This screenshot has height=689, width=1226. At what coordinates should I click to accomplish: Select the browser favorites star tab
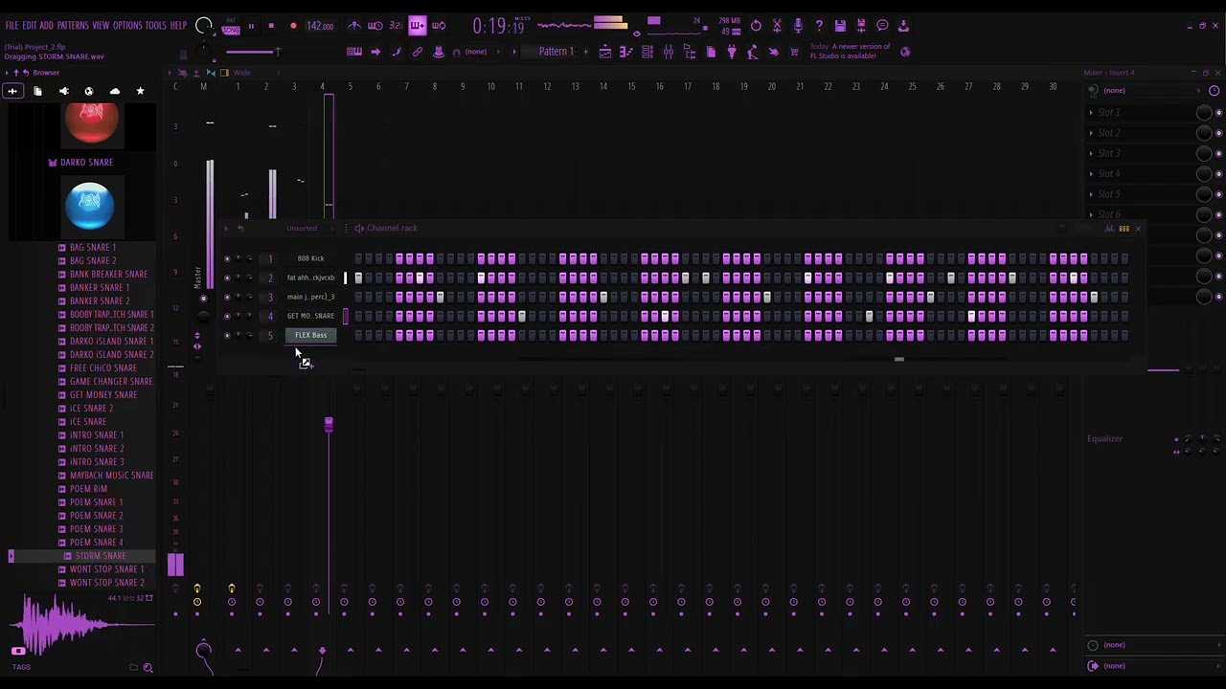coord(141,91)
